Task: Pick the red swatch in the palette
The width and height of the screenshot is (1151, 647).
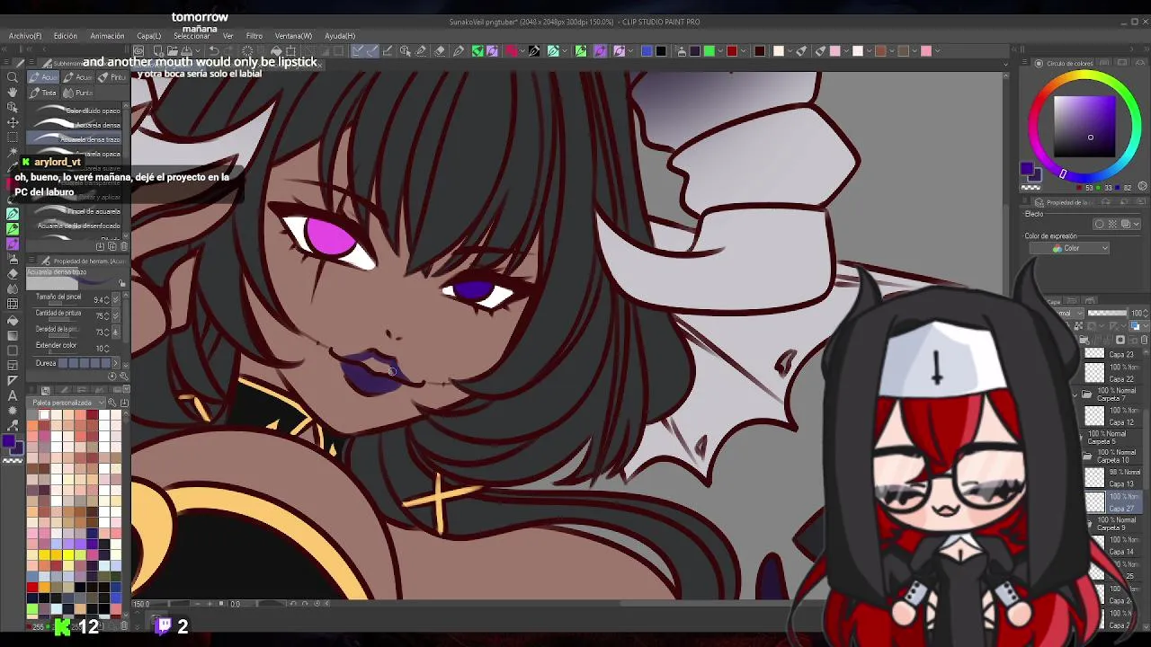Action: click(x=33, y=588)
